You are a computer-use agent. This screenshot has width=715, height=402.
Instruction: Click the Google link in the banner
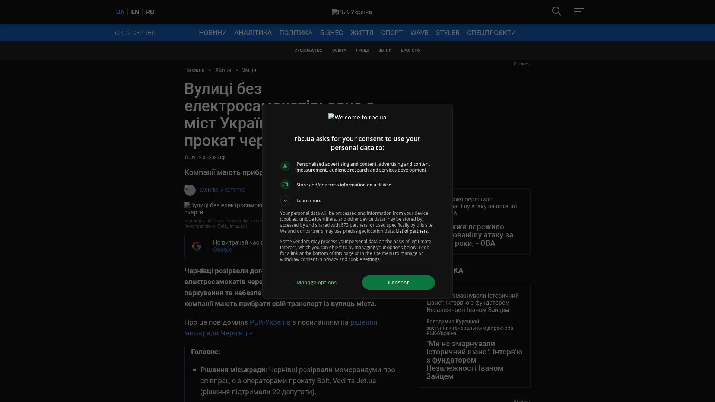(222, 250)
